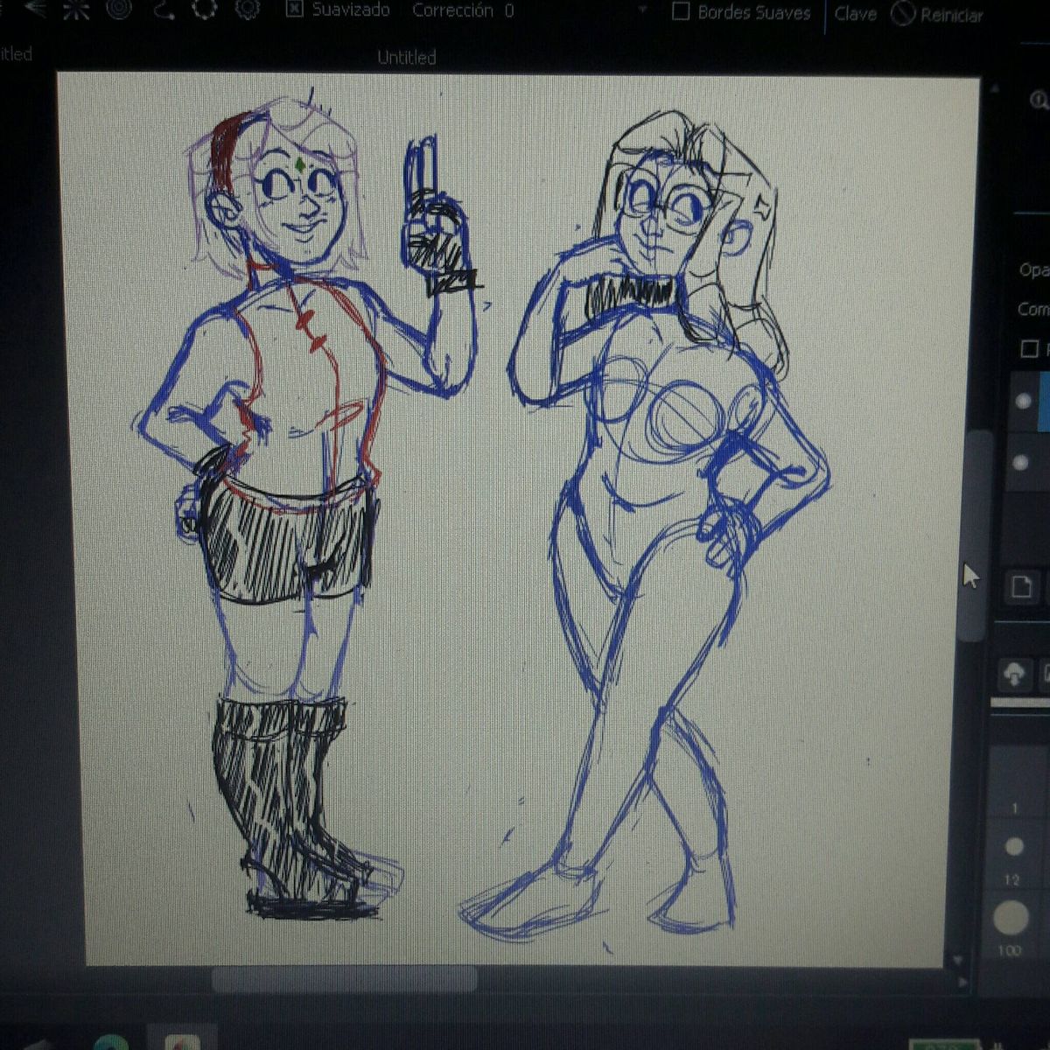Select the dotted circle snap icon

click(206, 9)
